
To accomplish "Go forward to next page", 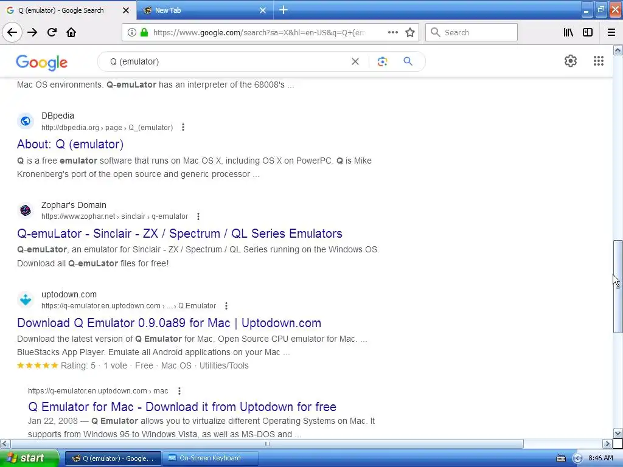I will [x=32, y=32].
